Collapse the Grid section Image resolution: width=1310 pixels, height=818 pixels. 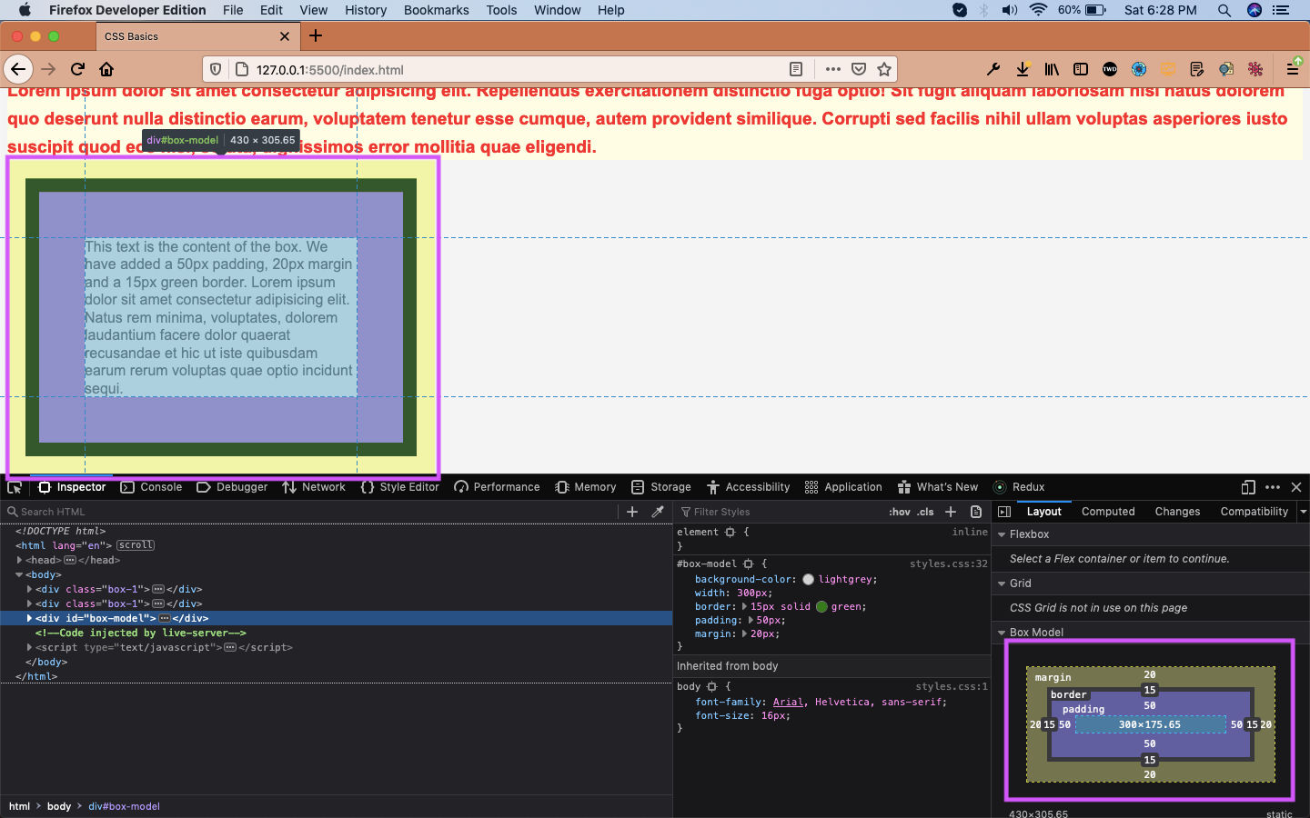tap(1002, 584)
